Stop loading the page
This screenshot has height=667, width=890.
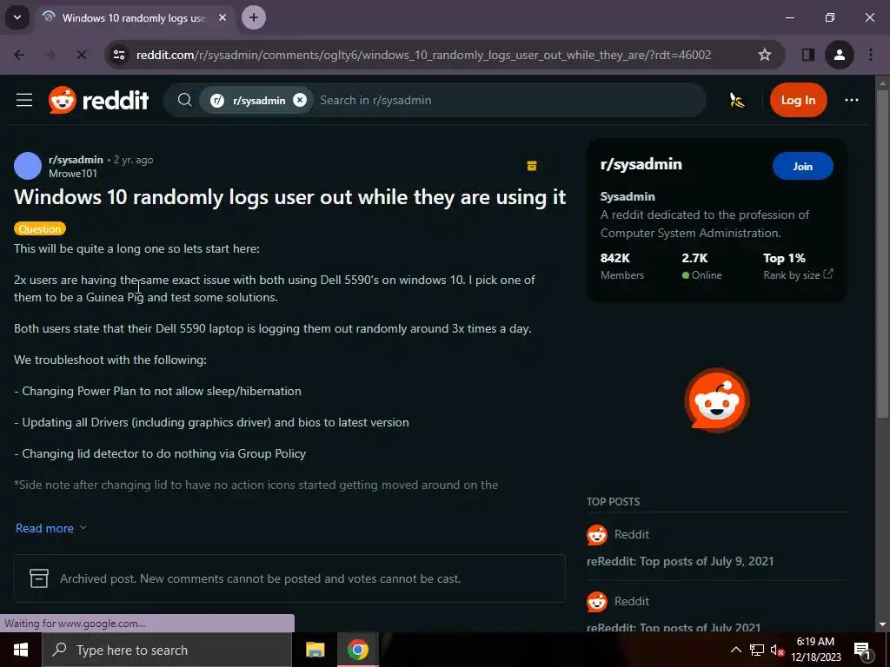coord(81,55)
